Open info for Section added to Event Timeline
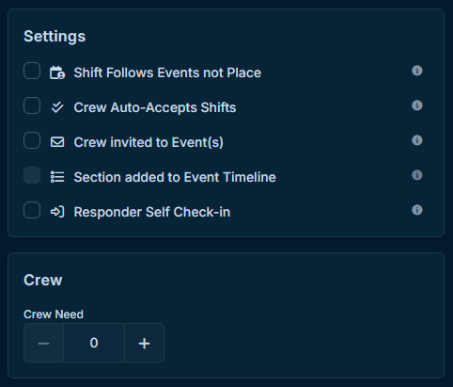453x387 pixels. pyautogui.click(x=417, y=175)
